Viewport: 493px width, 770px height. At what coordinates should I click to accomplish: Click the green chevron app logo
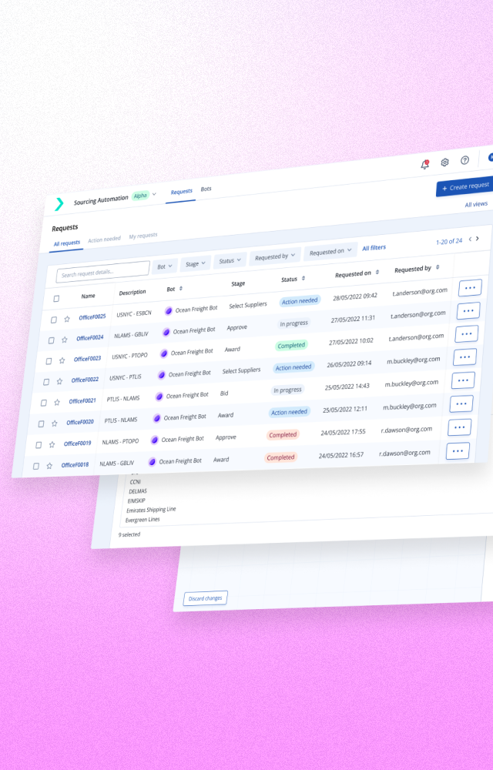coord(59,204)
